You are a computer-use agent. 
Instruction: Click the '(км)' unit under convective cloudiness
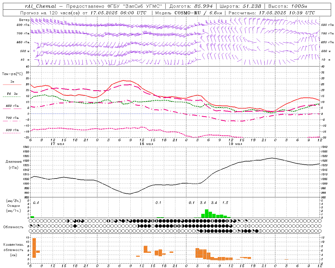pos(13,255)
